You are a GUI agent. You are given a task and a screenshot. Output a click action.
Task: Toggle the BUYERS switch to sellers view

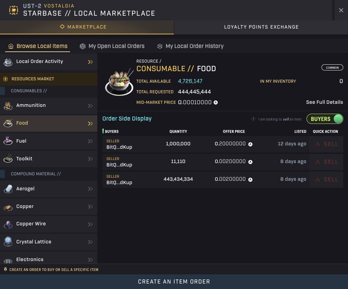coord(325,119)
